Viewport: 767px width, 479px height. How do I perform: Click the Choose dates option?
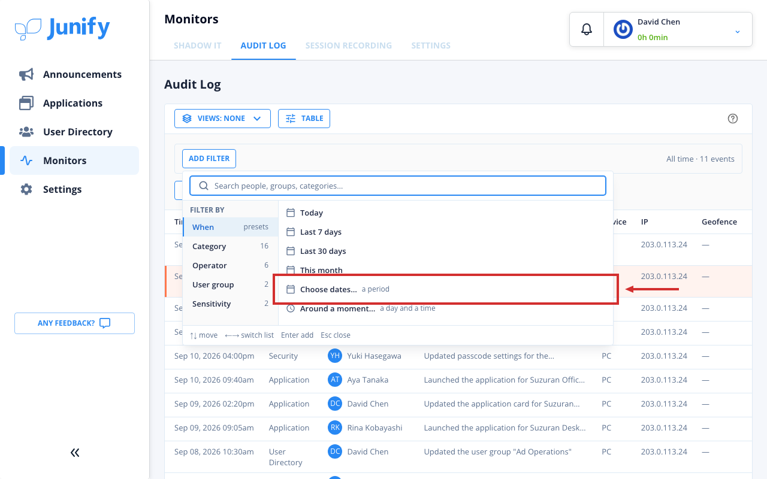[446, 289]
